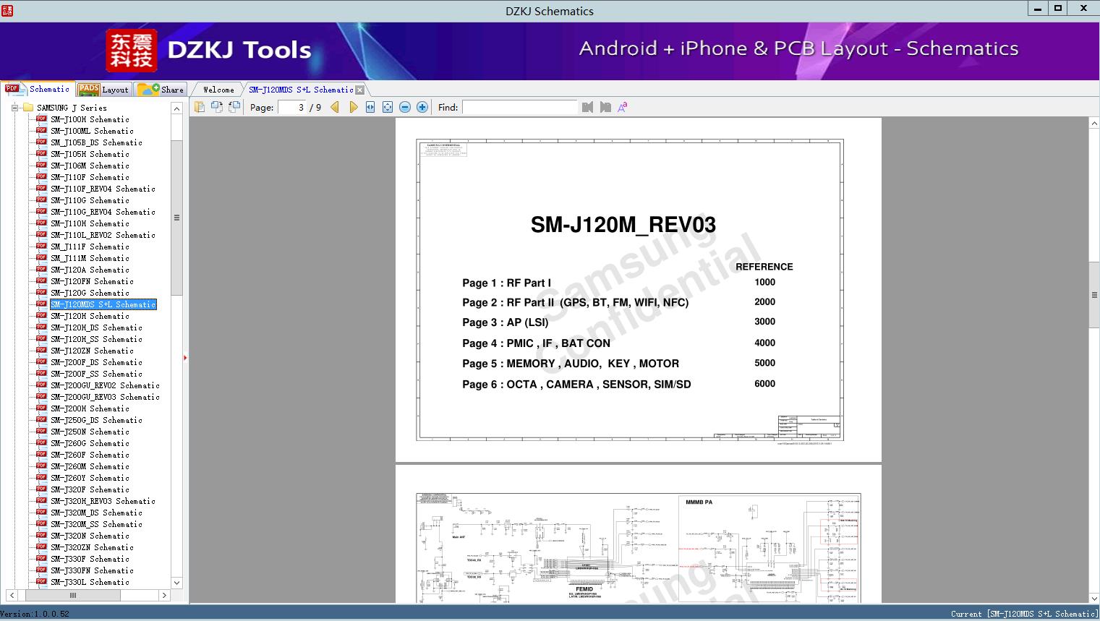Toggle match case search option
The height and width of the screenshot is (621, 1100).
tap(623, 107)
